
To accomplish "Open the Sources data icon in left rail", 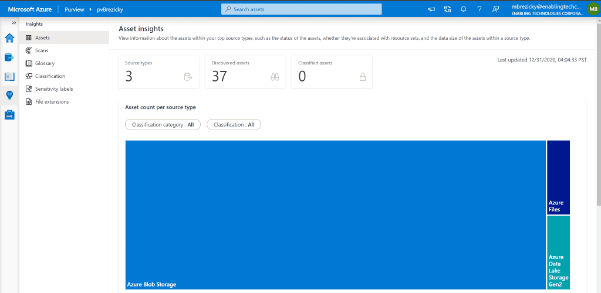I will (x=9, y=57).
